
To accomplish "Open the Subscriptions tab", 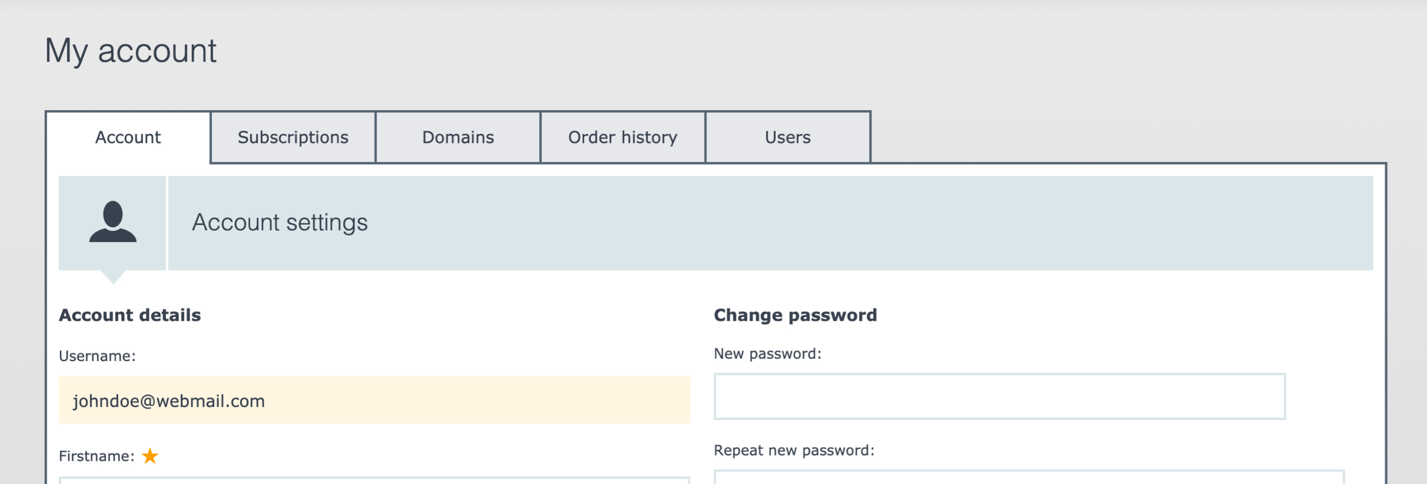I will pyautogui.click(x=293, y=137).
